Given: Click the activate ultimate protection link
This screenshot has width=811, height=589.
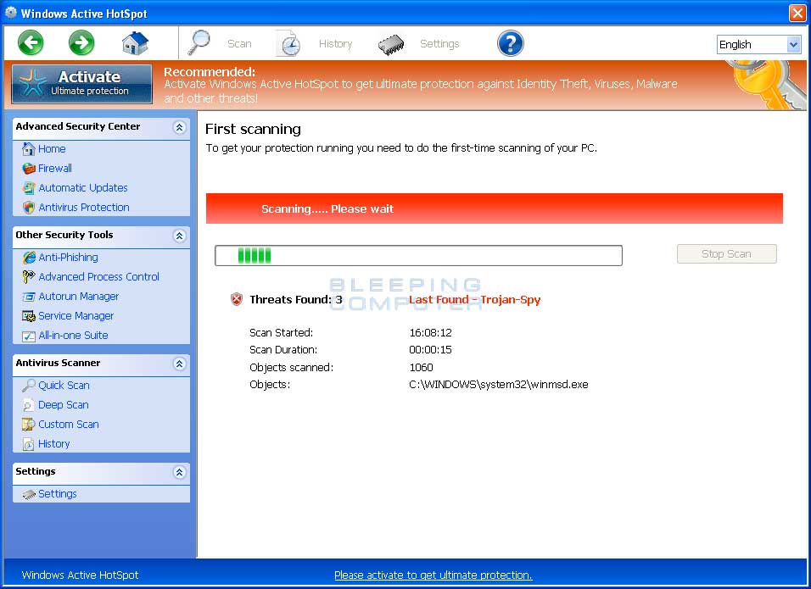Looking at the screenshot, I should tap(433, 575).
